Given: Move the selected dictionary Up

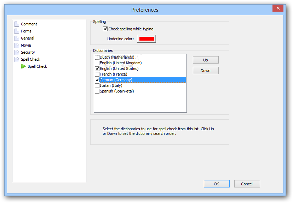Looking at the screenshot, I should pyautogui.click(x=206, y=60).
